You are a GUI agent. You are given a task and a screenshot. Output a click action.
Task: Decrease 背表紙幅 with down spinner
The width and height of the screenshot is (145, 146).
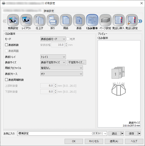point(66,46)
